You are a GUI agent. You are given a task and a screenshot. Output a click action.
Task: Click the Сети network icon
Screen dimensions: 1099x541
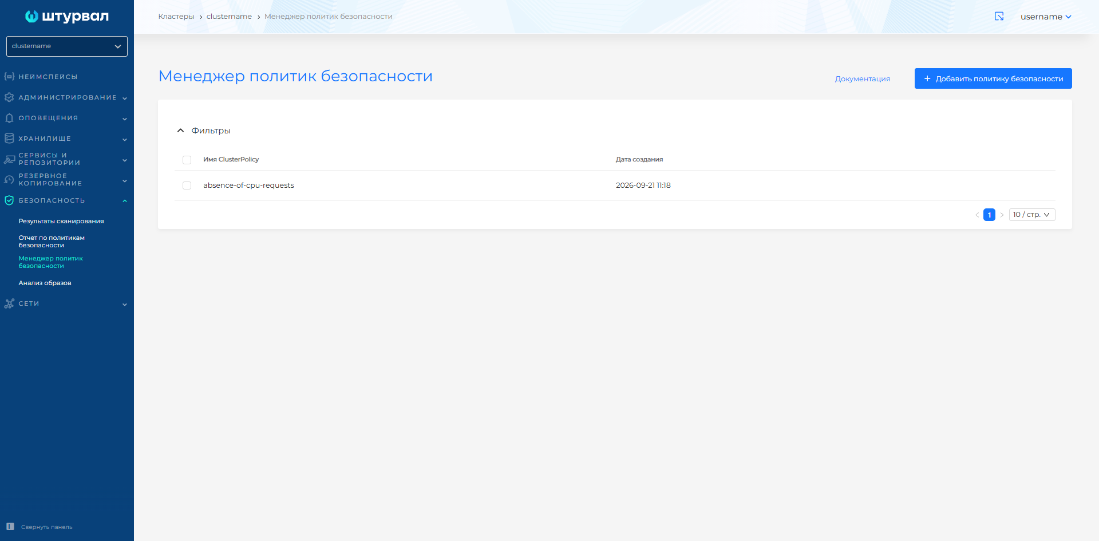9,303
